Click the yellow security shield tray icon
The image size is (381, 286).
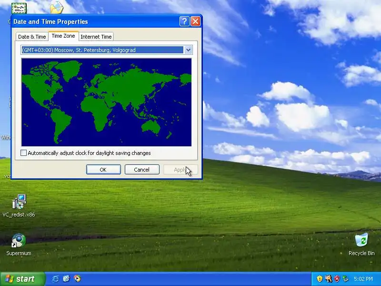pos(320,279)
